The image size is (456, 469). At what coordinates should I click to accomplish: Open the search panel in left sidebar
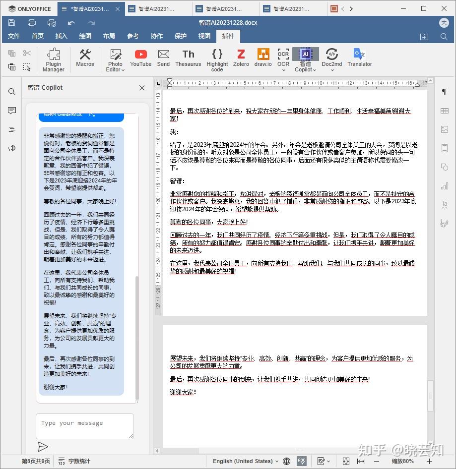coord(12,92)
